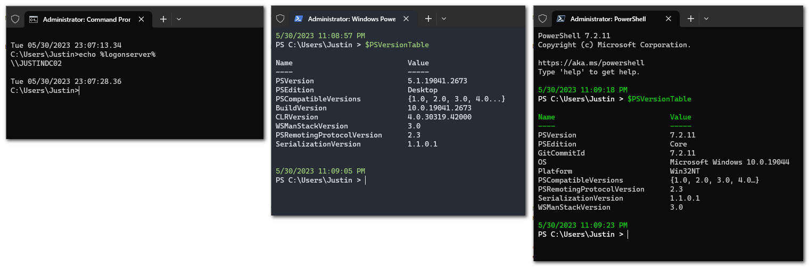
Task: Click Copyright (c) Microsoft Corporation line
Action: (x=615, y=45)
